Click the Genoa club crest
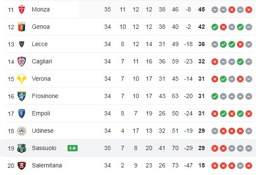Screen dimensions: 256x175 (x=22, y=27)
